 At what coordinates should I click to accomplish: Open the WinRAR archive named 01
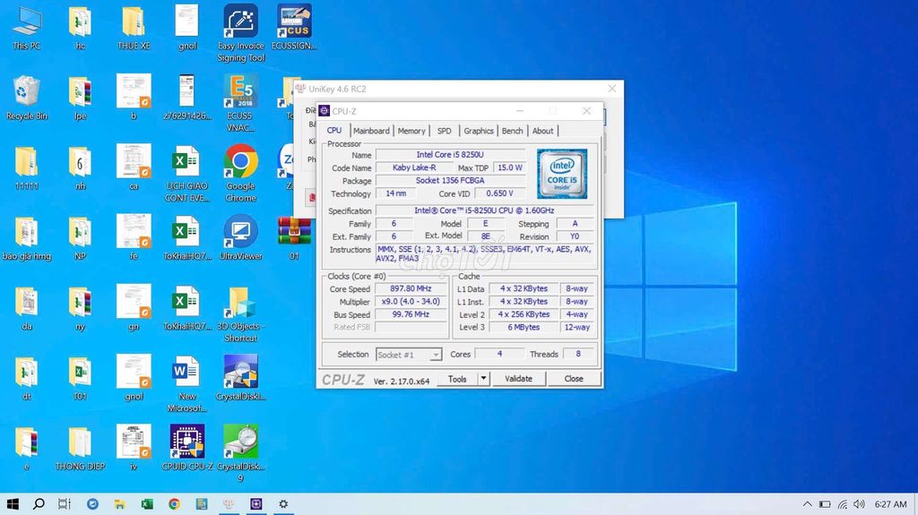[x=294, y=237]
